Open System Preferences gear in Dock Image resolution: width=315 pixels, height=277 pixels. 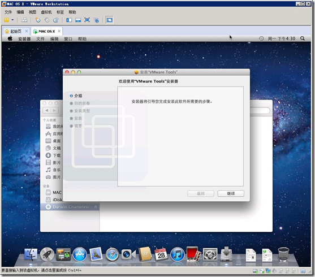[x=210, y=254]
